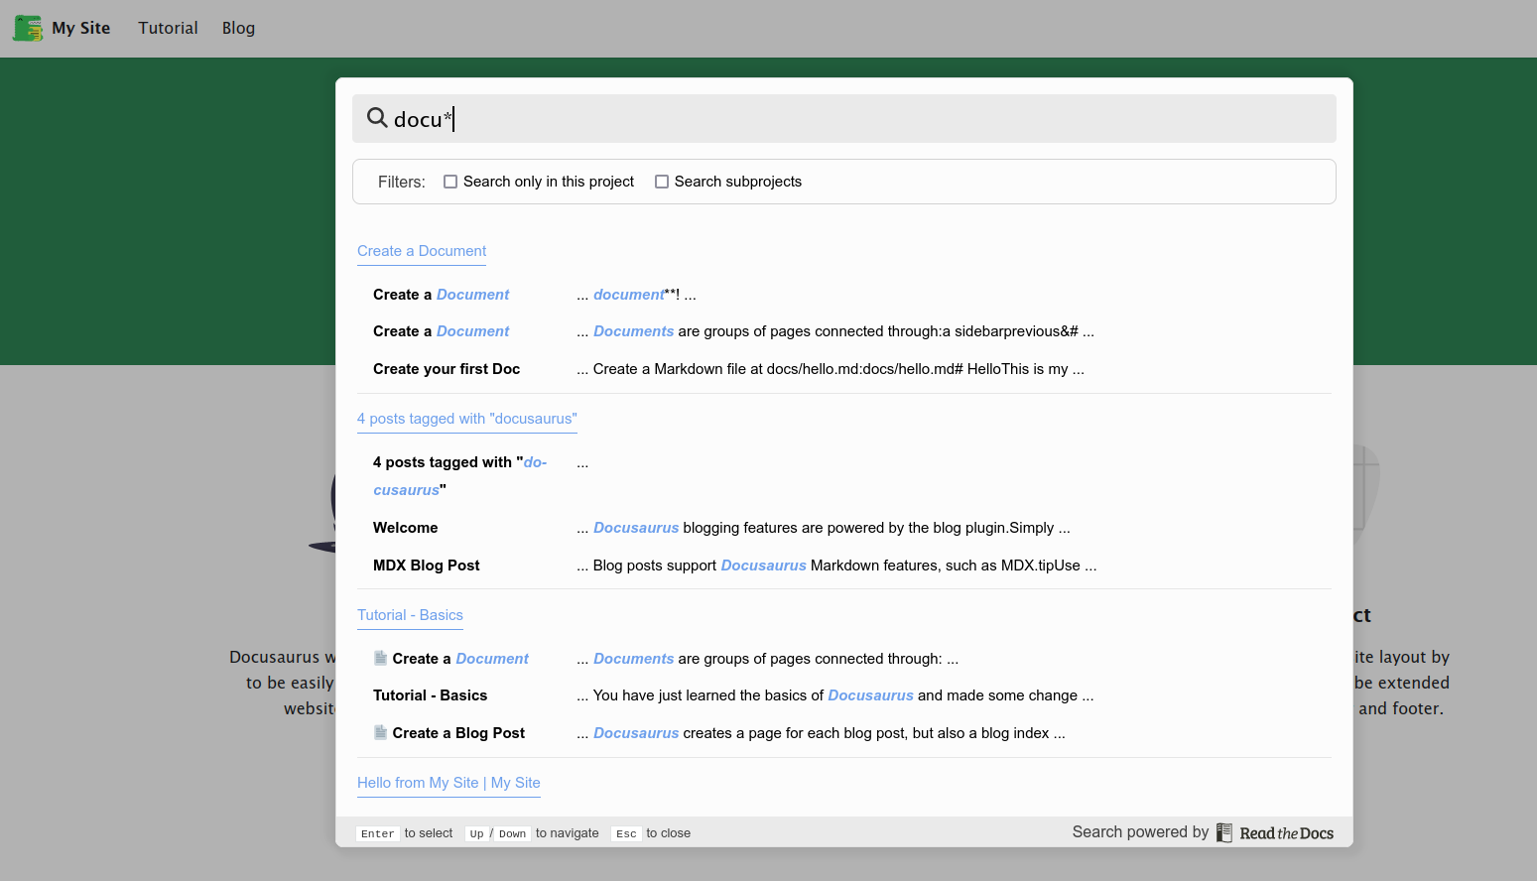Open the Create a Blog Post result
Screen dimensions: 1537x881
coord(844,733)
